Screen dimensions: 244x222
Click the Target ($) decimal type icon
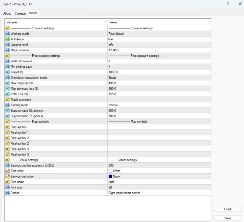click(x=7, y=72)
